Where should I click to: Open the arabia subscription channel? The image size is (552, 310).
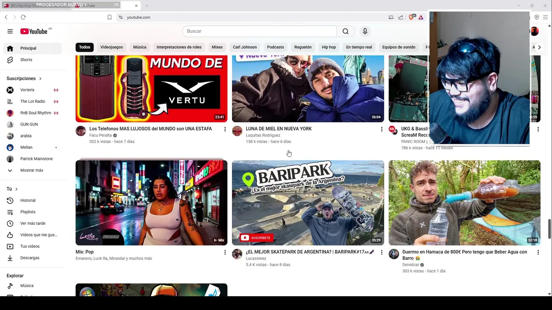[x=32, y=136]
